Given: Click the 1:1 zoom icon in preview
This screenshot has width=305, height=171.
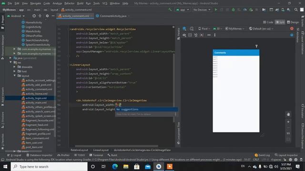Looking at the screenshot, I should click(x=288, y=133).
